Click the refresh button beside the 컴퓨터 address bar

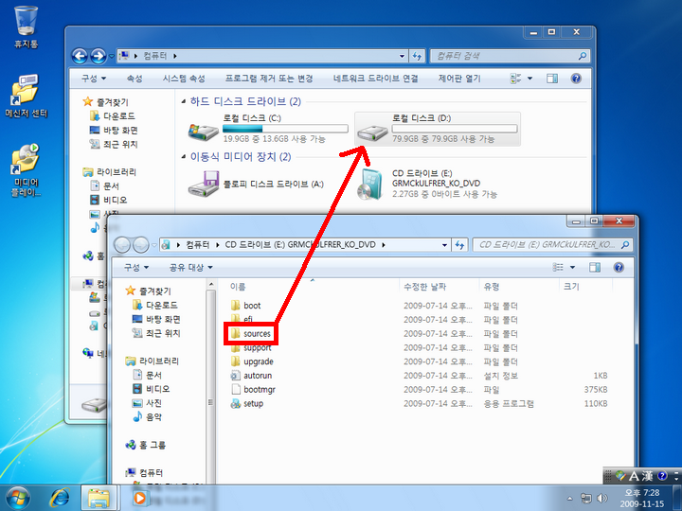coord(417,56)
